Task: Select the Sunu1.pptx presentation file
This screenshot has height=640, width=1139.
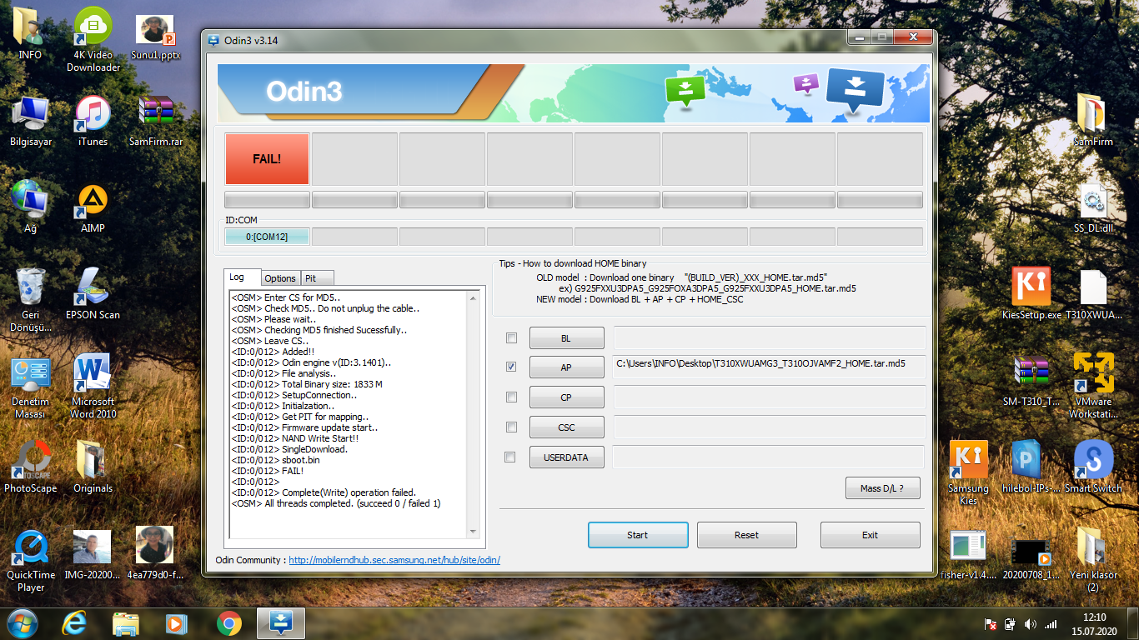Action: coord(156,37)
